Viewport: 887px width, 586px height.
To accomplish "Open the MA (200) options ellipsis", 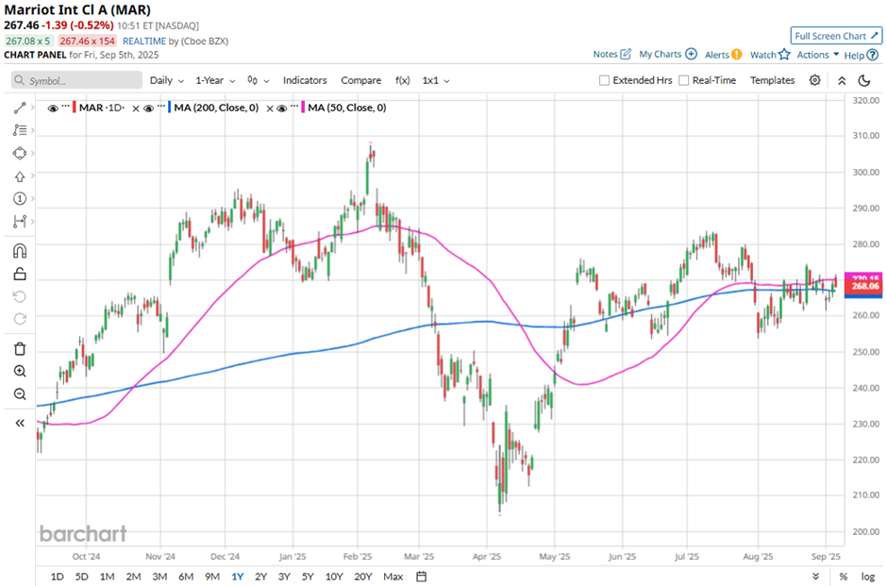I will 161,106.
